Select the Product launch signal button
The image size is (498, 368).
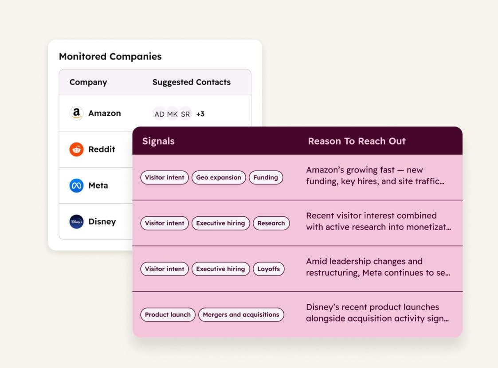pos(168,315)
